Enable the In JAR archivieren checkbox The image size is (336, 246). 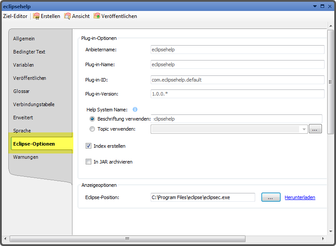[x=88, y=162]
